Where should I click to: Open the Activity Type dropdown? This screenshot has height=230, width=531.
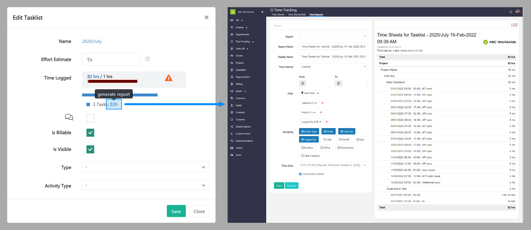coord(145,185)
